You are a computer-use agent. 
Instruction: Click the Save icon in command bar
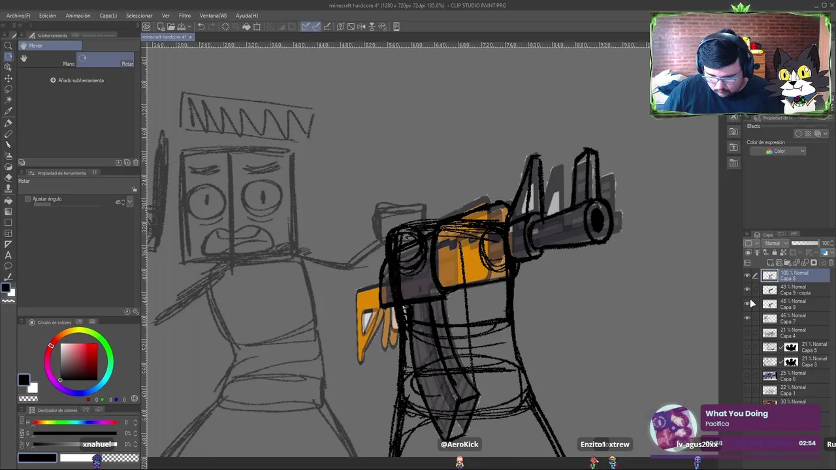[x=181, y=27]
